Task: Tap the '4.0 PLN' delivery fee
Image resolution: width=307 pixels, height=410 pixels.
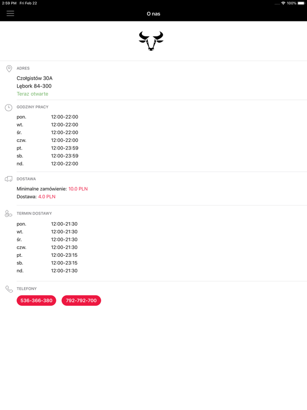Action: point(47,196)
